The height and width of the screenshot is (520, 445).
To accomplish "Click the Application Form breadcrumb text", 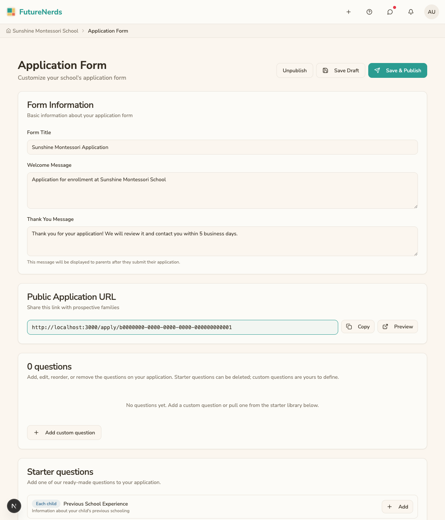I will click(x=108, y=31).
